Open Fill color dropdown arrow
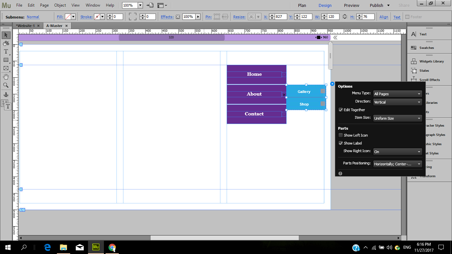The image size is (452, 254). [x=73, y=17]
